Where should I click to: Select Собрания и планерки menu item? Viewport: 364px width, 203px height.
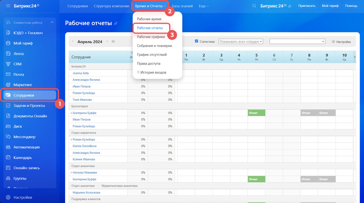tap(154, 46)
